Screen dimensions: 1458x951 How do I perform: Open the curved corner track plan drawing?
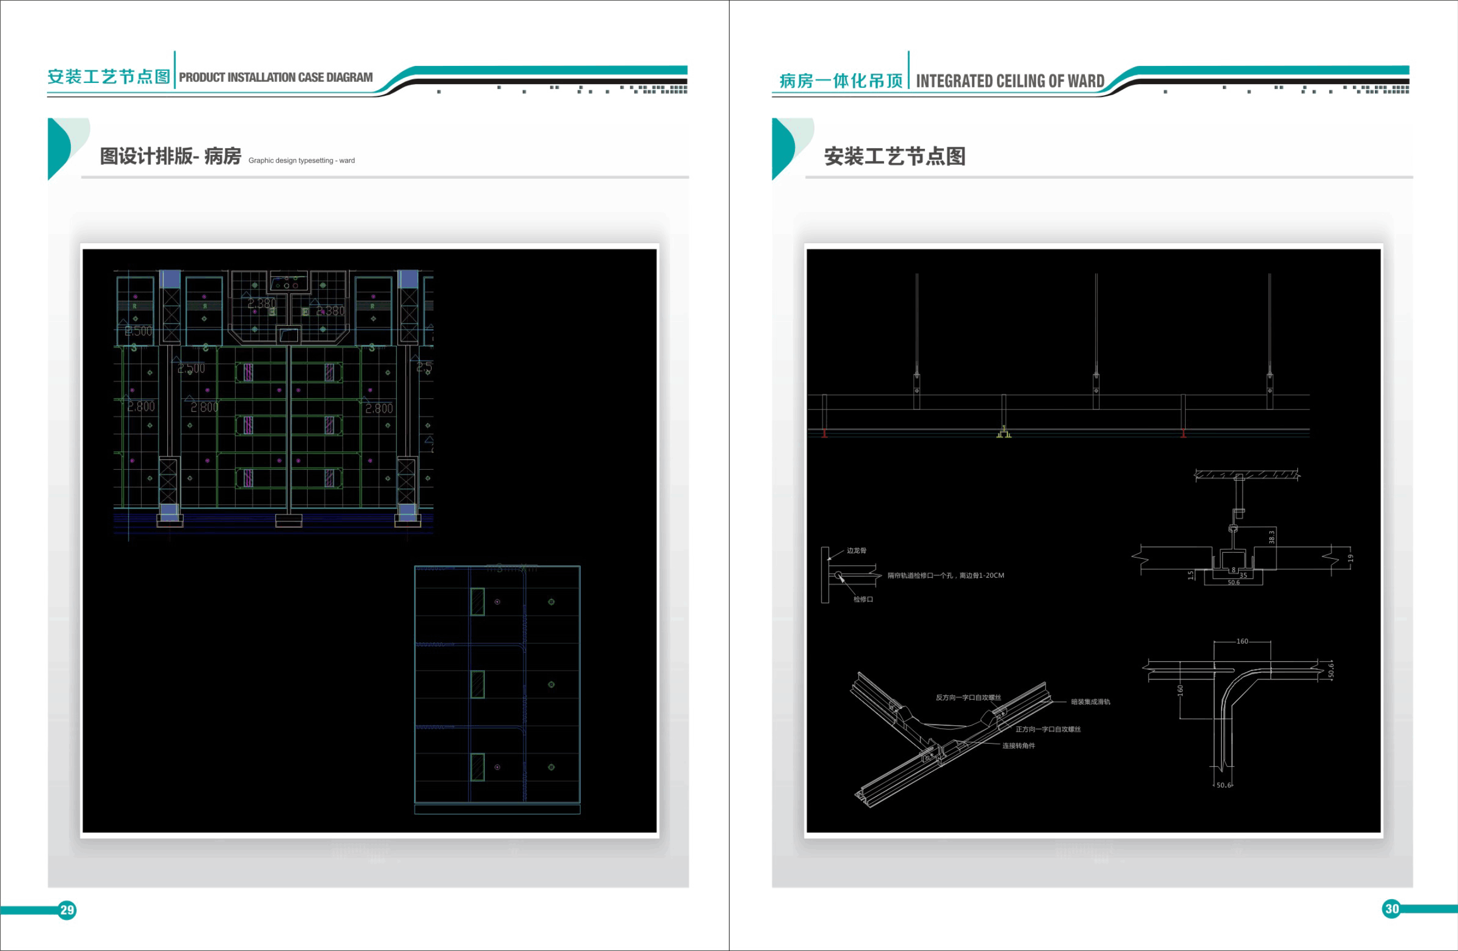pyautogui.click(x=1239, y=714)
